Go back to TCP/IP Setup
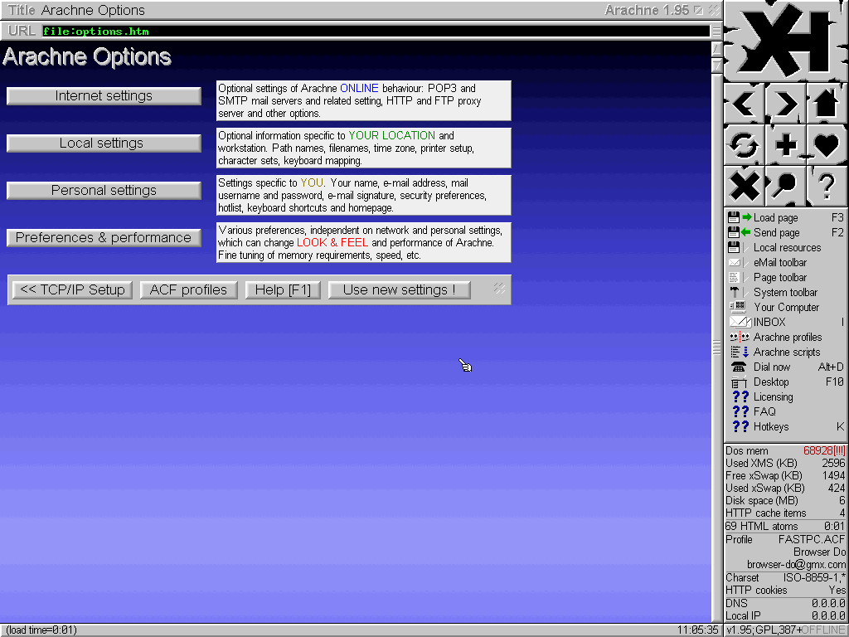This screenshot has height=637, width=849. [72, 289]
